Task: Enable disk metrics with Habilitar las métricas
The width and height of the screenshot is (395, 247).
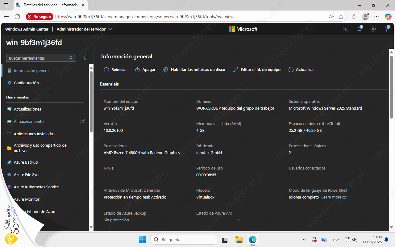Action: coord(194,70)
